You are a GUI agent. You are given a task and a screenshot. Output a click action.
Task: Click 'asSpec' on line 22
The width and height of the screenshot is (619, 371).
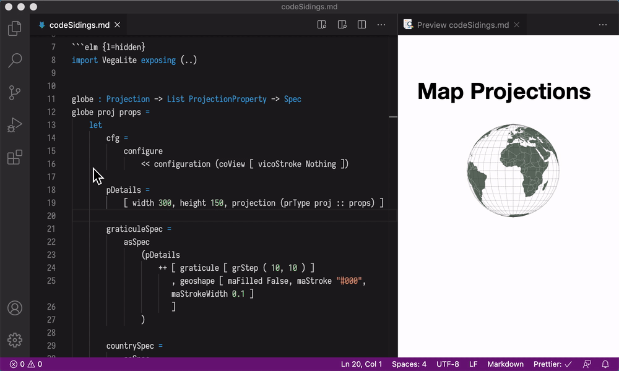click(x=137, y=242)
